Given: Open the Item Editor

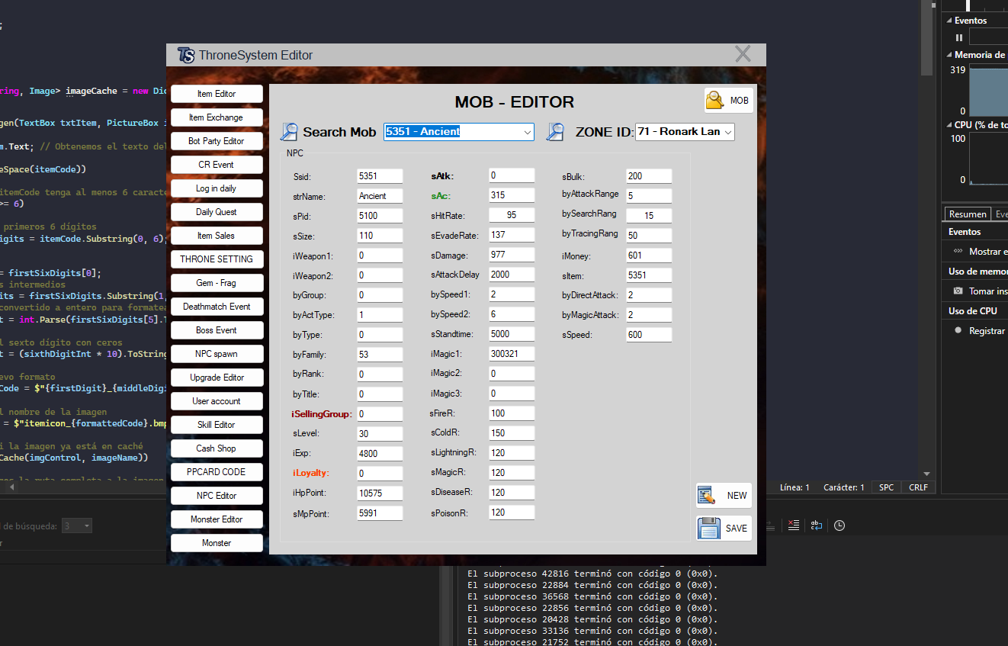Looking at the screenshot, I should [x=217, y=94].
